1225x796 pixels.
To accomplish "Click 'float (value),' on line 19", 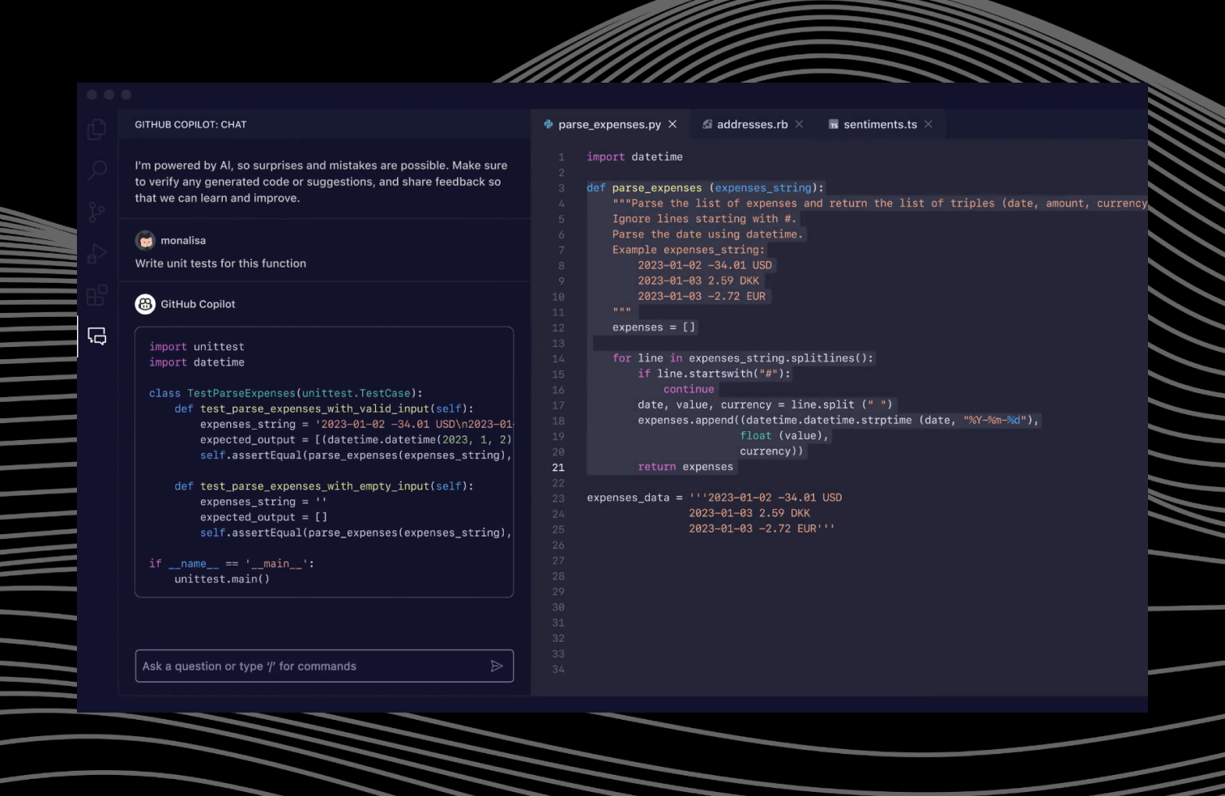I will click(x=784, y=436).
